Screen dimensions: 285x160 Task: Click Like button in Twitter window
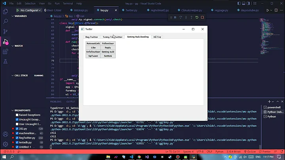(93, 48)
